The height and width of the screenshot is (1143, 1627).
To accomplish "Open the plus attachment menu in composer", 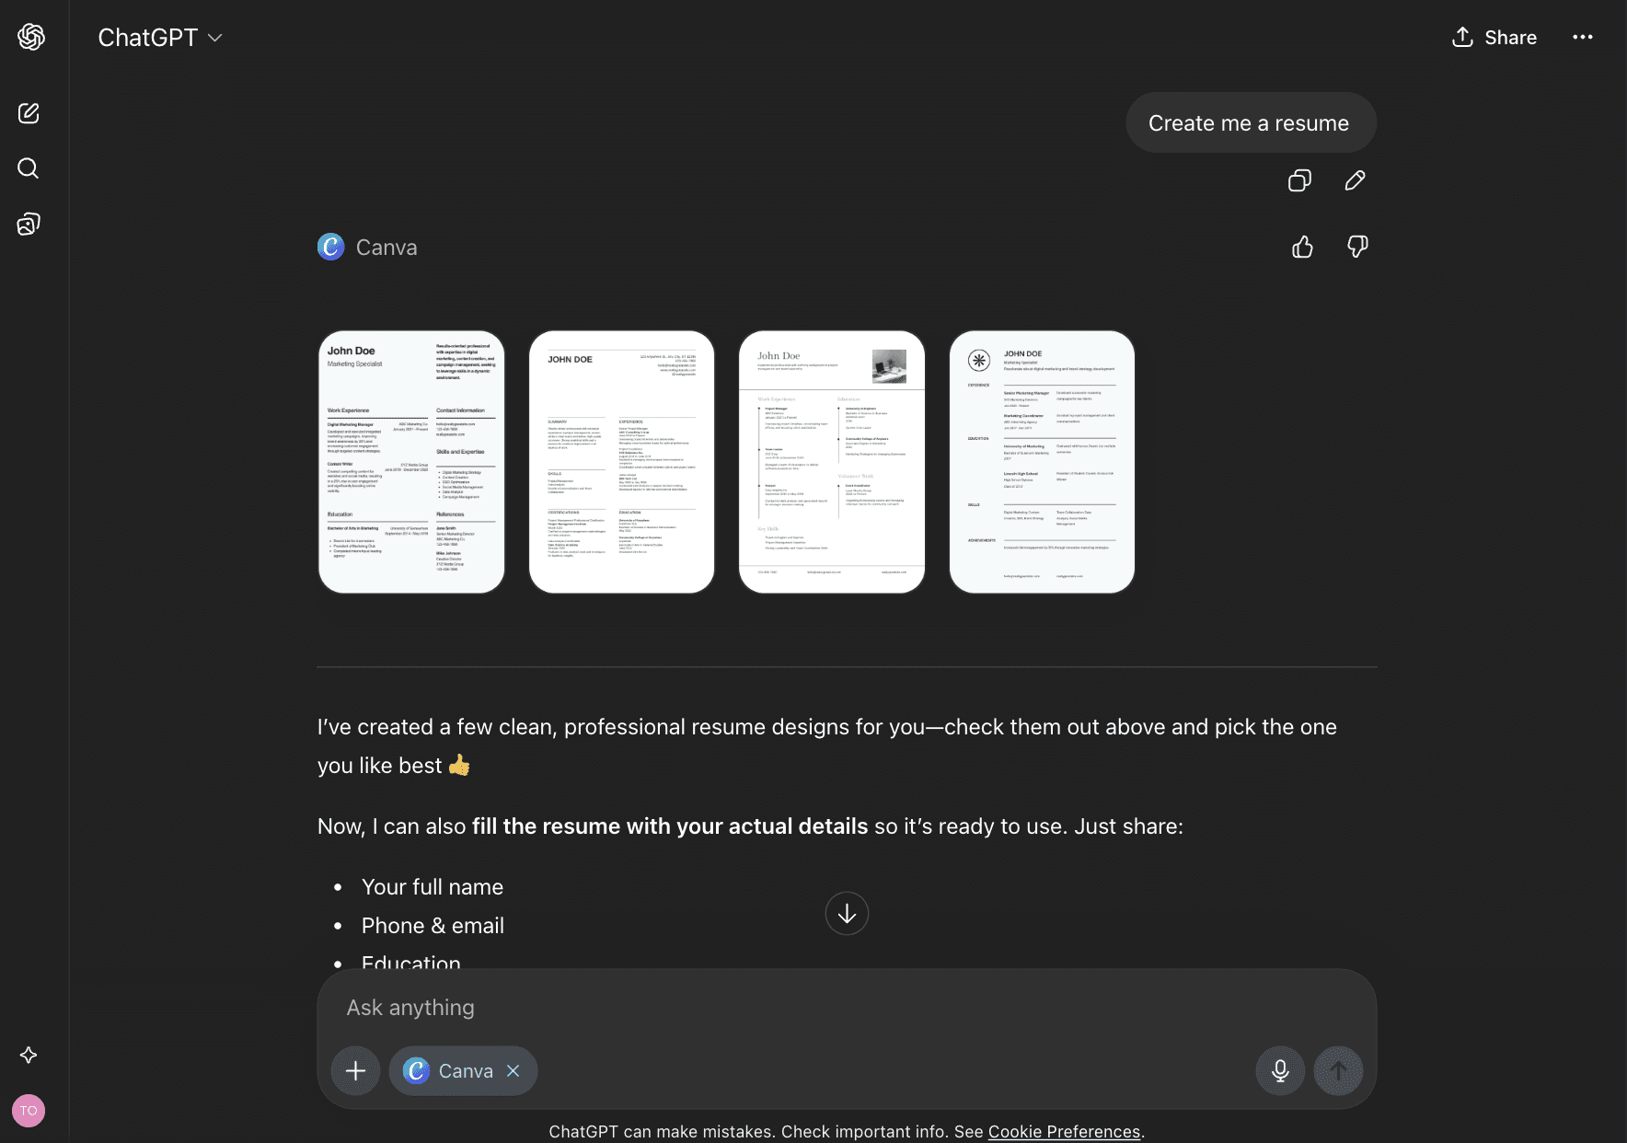I will 356,1070.
